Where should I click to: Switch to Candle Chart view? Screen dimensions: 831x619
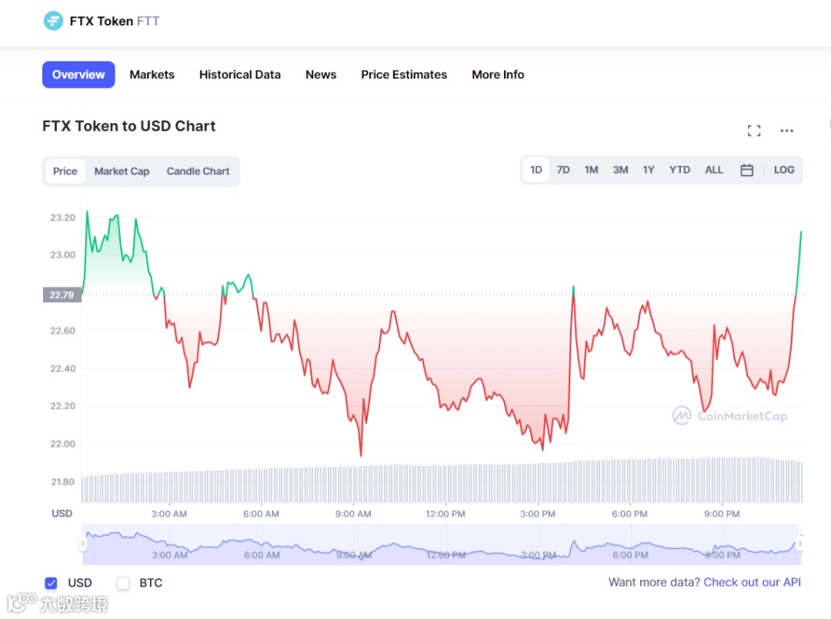click(x=199, y=171)
